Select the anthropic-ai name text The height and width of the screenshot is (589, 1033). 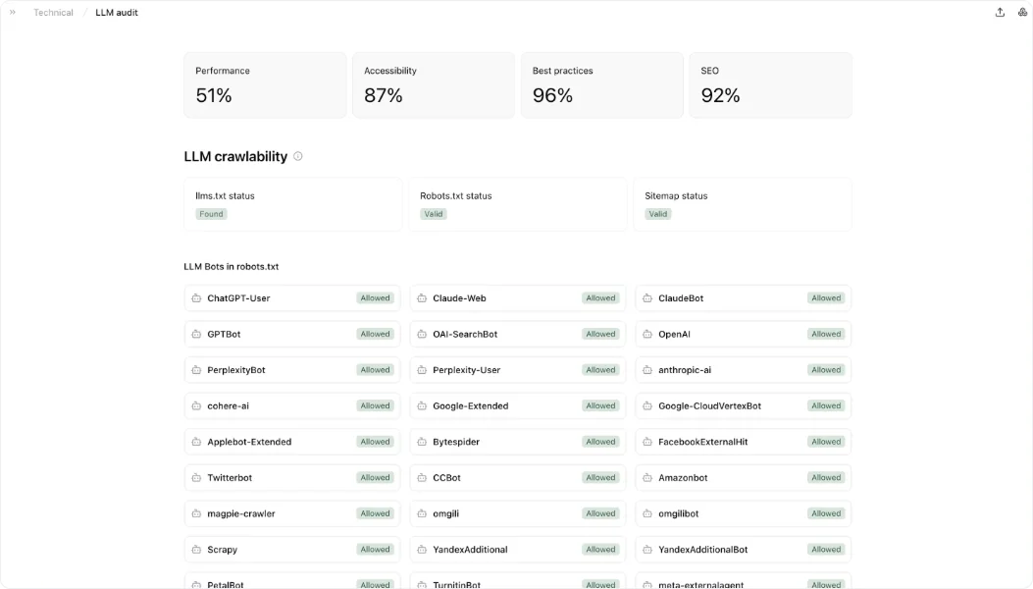click(x=685, y=370)
